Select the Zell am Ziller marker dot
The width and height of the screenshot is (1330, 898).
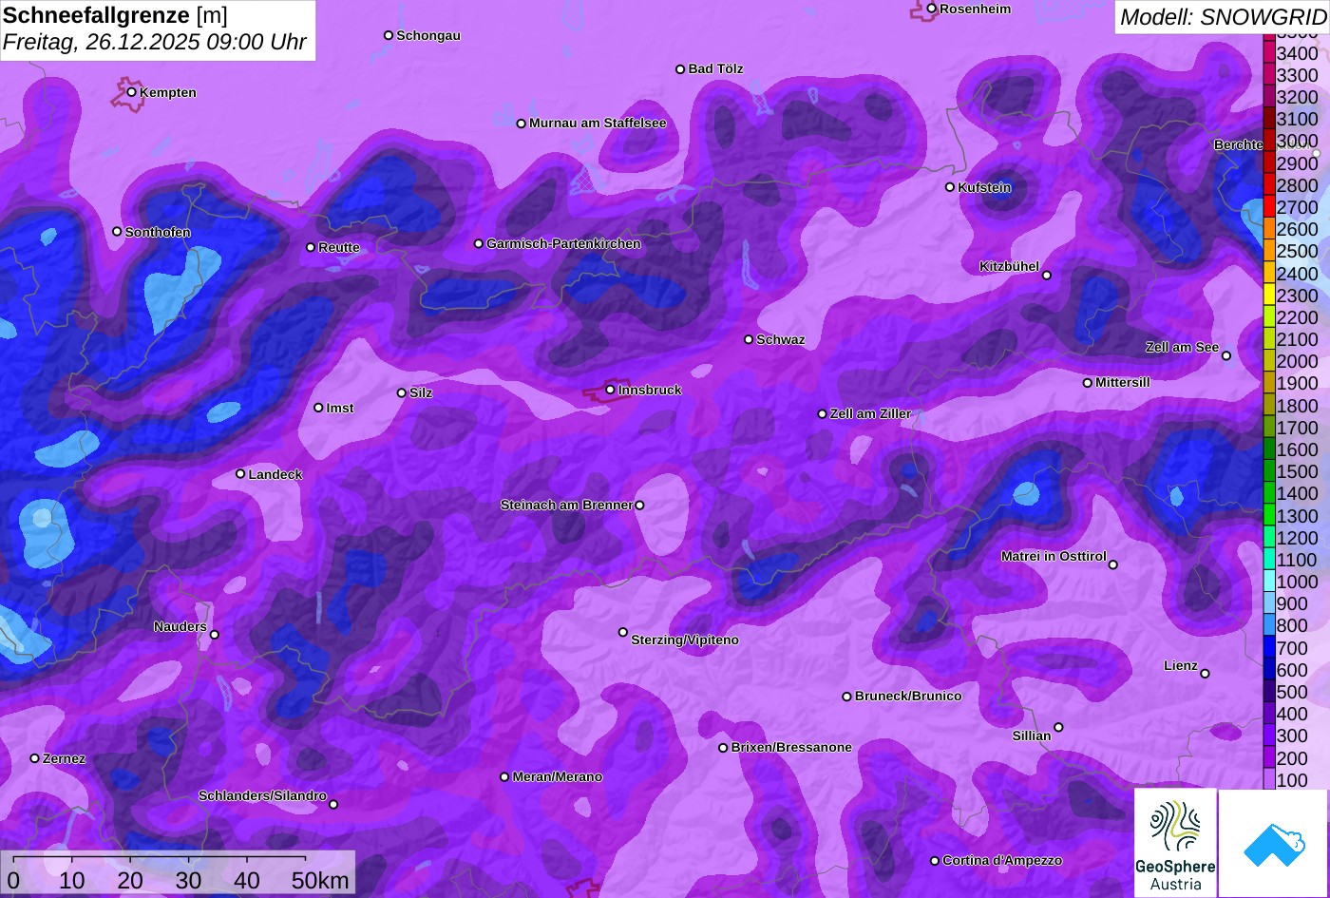(x=822, y=414)
